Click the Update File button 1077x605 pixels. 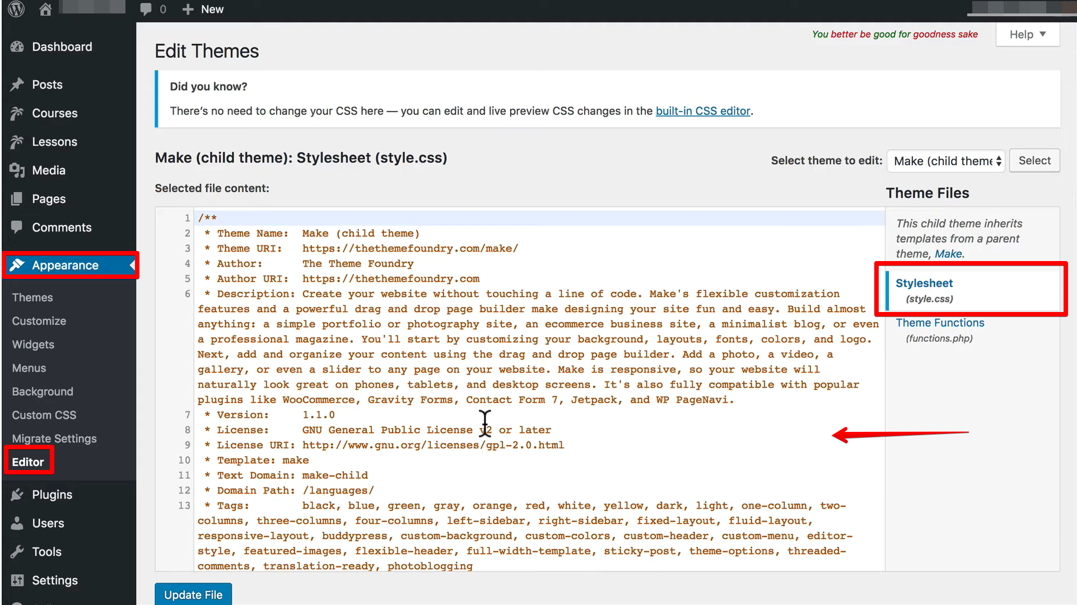click(x=193, y=594)
